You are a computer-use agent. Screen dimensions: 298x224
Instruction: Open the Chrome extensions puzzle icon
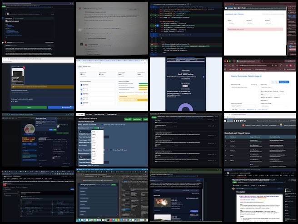[281, 66]
